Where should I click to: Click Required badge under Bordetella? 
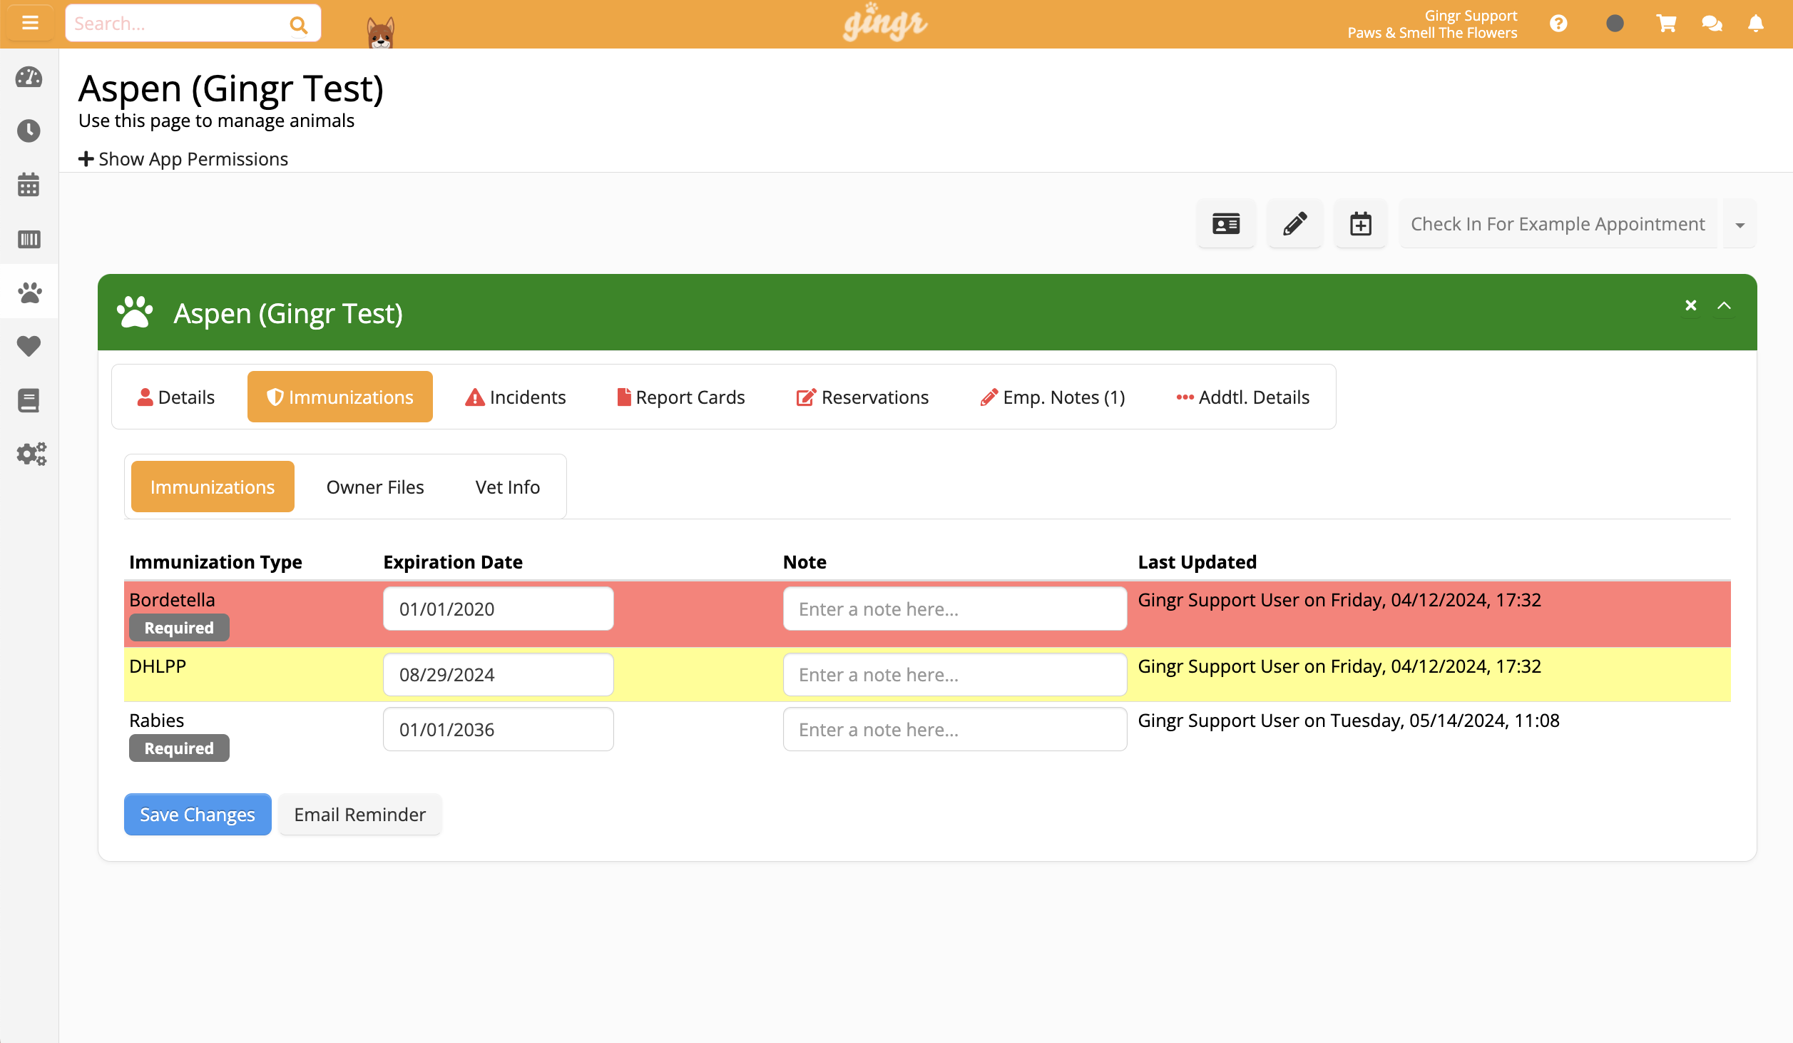pos(179,628)
